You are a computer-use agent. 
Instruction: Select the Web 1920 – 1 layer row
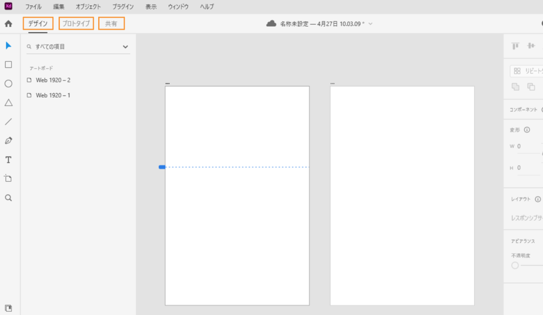[78, 95]
